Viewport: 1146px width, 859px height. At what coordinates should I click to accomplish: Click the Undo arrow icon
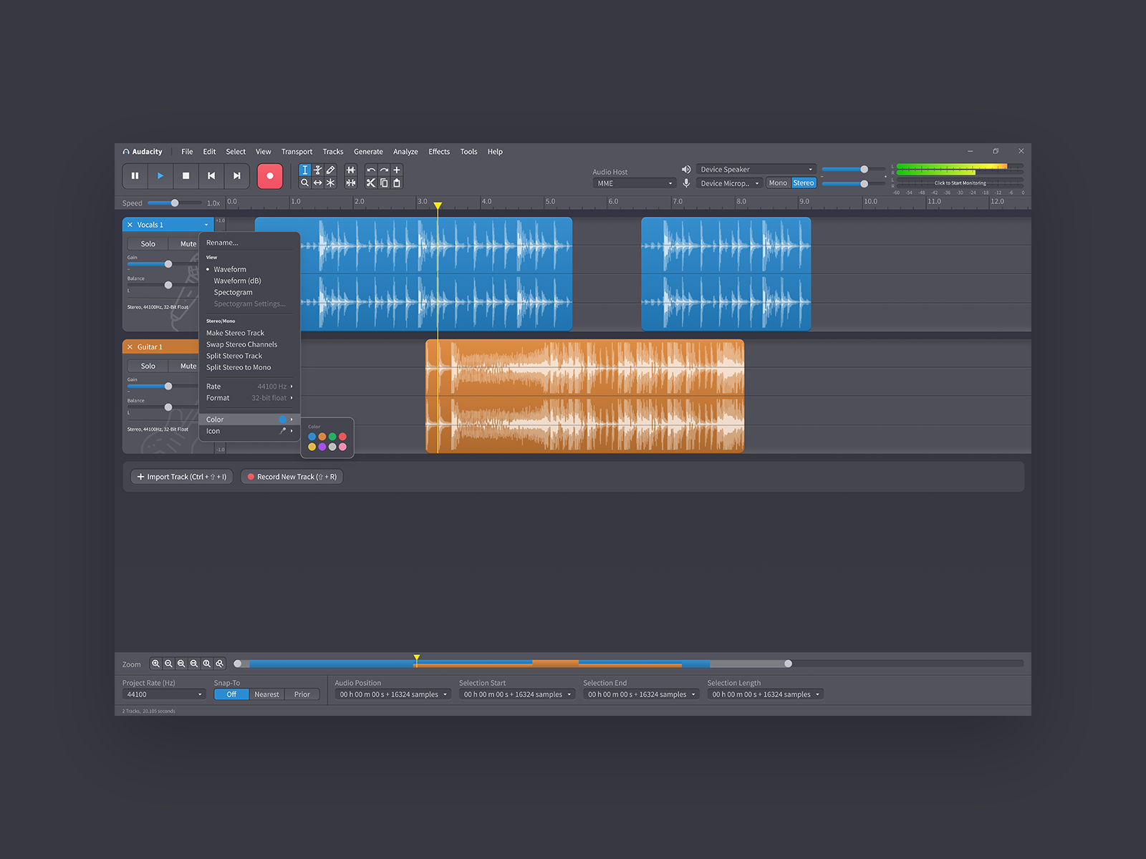371,170
